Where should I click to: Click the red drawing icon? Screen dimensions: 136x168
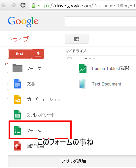17,146
